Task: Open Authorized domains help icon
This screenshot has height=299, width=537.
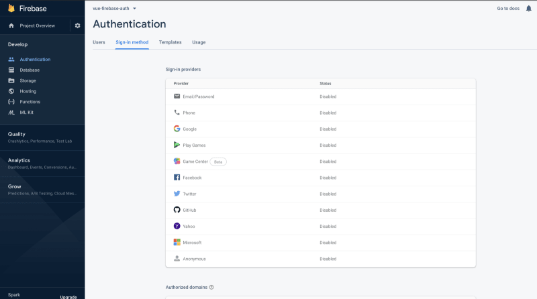Action: 211,288
